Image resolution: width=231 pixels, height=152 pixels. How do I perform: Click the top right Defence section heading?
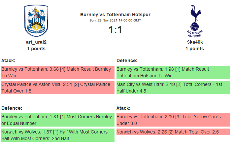[x=127, y=60]
